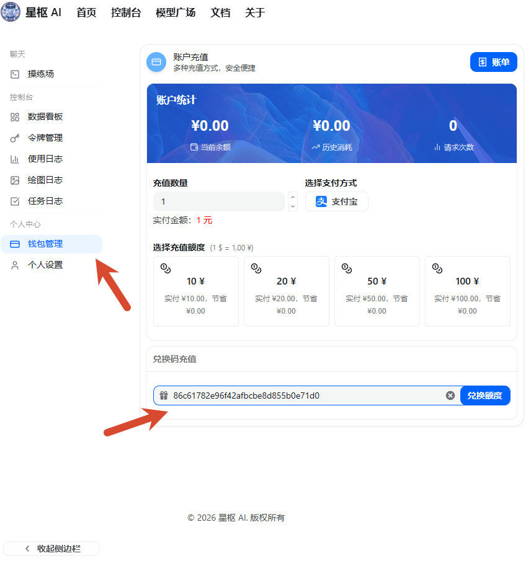Open 模型广场 in top navigation
Viewport: 531px width, 561px height.
point(176,12)
